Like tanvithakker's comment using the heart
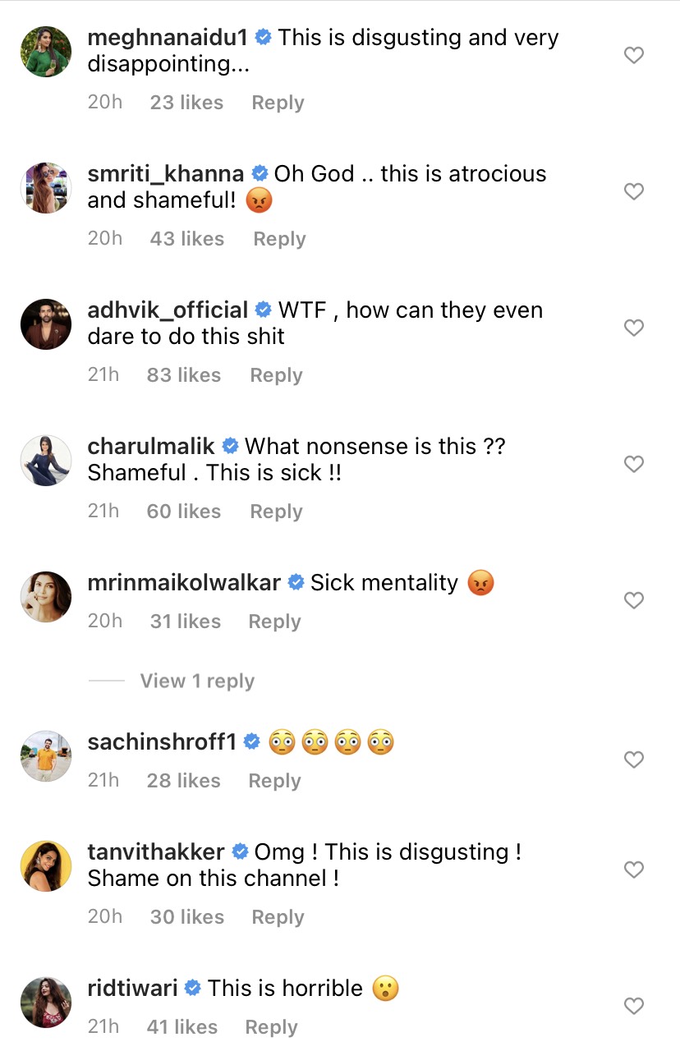The width and height of the screenshot is (680, 1060). coord(633,870)
